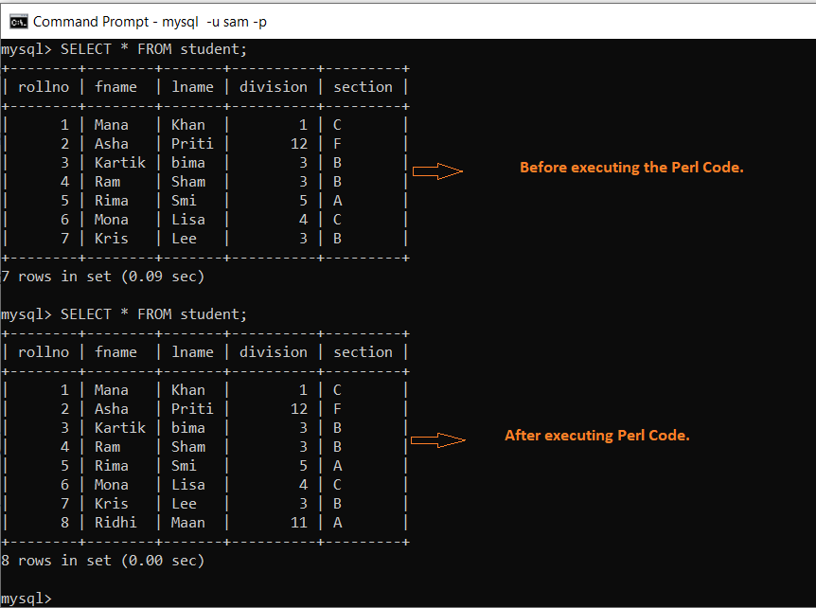Click the 'After executing Perl Code' label
The height and width of the screenshot is (608, 816).
tap(597, 435)
